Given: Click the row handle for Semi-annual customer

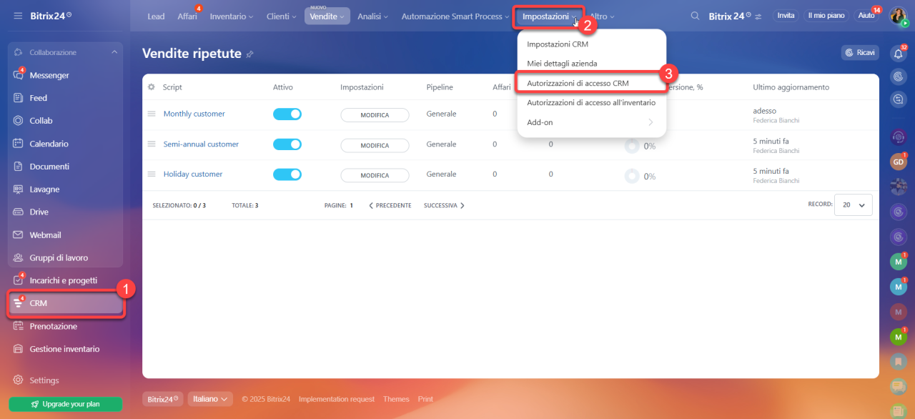Looking at the screenshot, I should 152,144.
